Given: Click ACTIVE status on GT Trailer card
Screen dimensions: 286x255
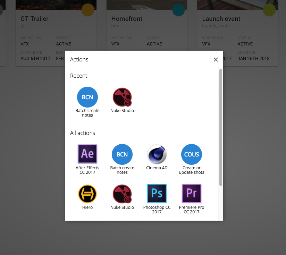Looking at the screenshot, I should click(64, 44).
